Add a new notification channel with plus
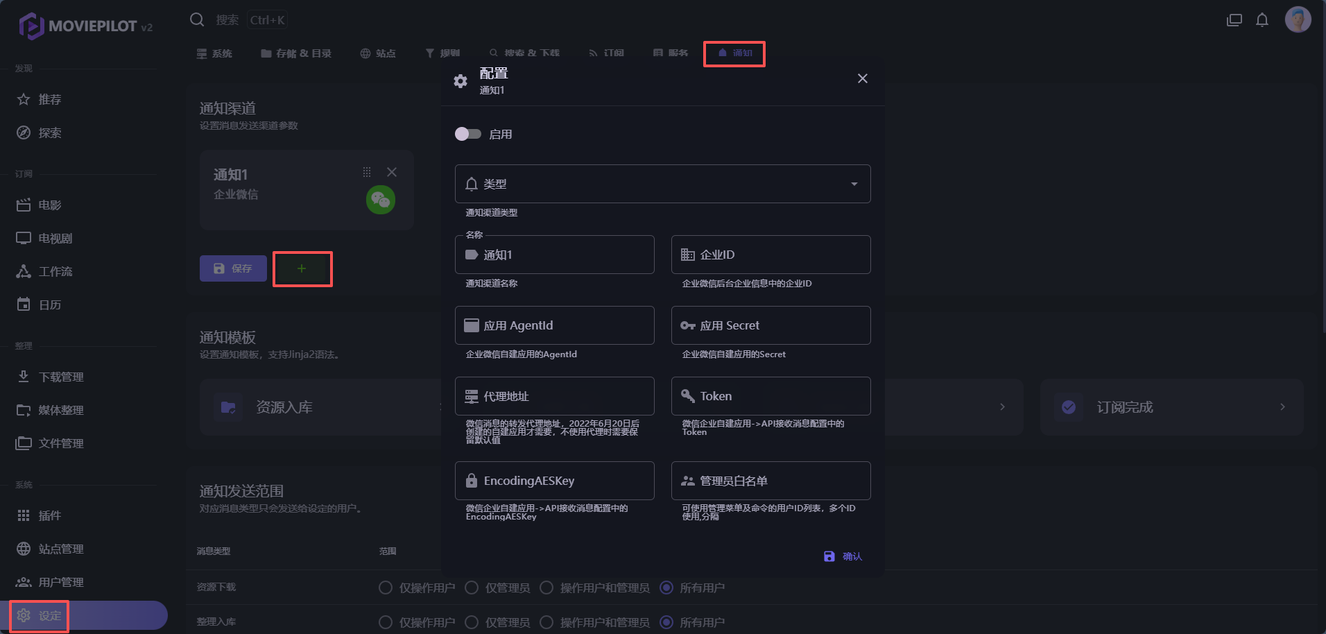1326x634 pixels. pyautogui.click(x=302, y=268)
